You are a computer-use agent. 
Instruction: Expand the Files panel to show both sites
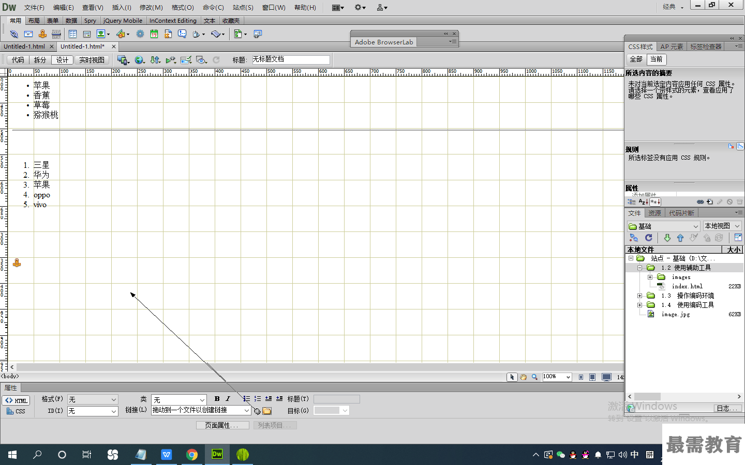click(x=738, y=238)
